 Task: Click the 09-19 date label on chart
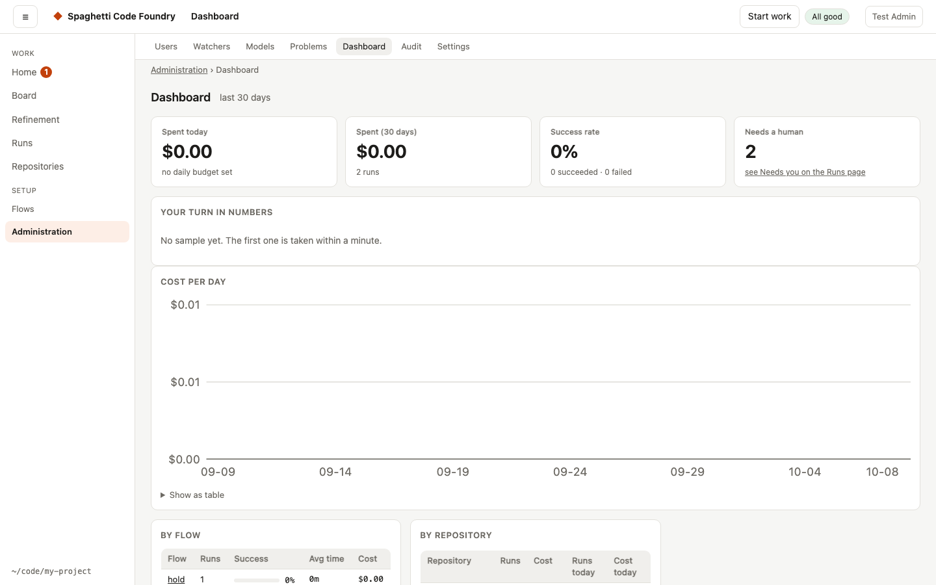453,472
